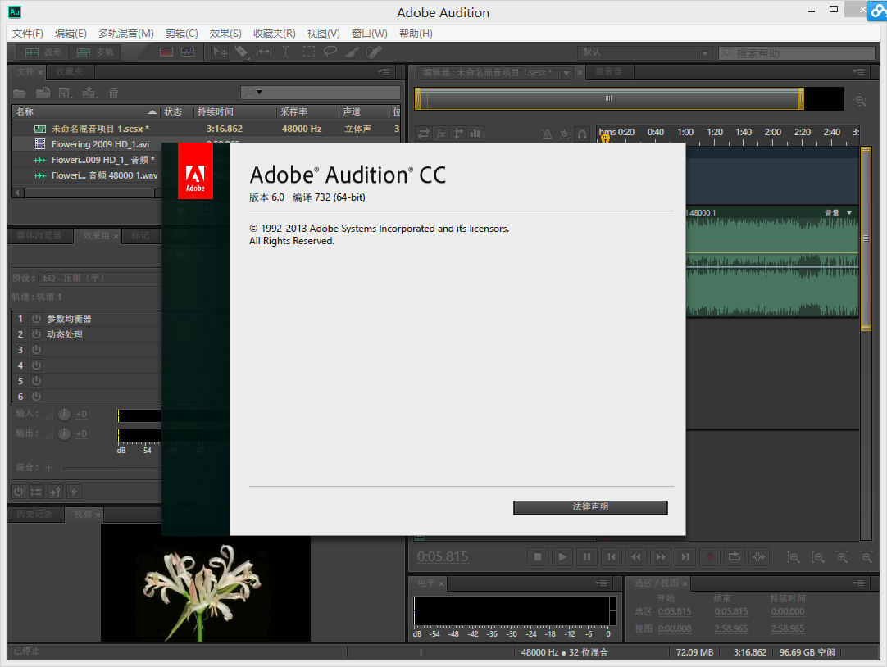This screenshot has height=667, width=887.
Task: Click the zoom out full icon beside overview bar
Action: 860,100
